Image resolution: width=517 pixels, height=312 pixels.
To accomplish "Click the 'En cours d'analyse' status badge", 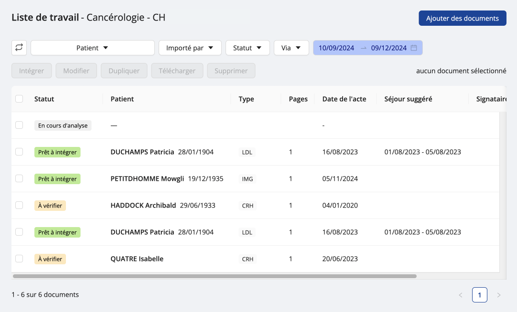I will click(63, 125).
